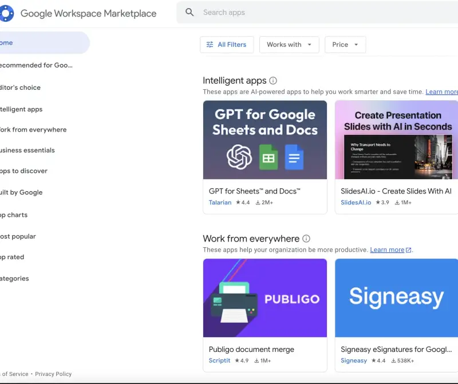This screenshot has width=458, height=384.
Task: Open the All Filters panel
Action: click(227, 45)
